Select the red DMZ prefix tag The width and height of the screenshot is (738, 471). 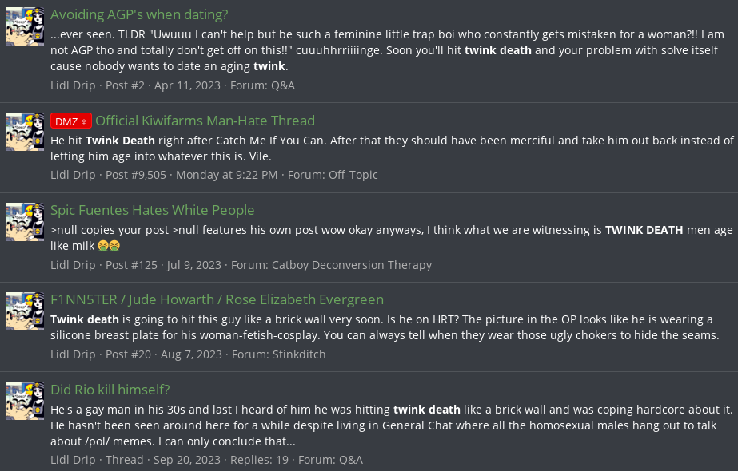pyautogui.click(x=71, y=121)
